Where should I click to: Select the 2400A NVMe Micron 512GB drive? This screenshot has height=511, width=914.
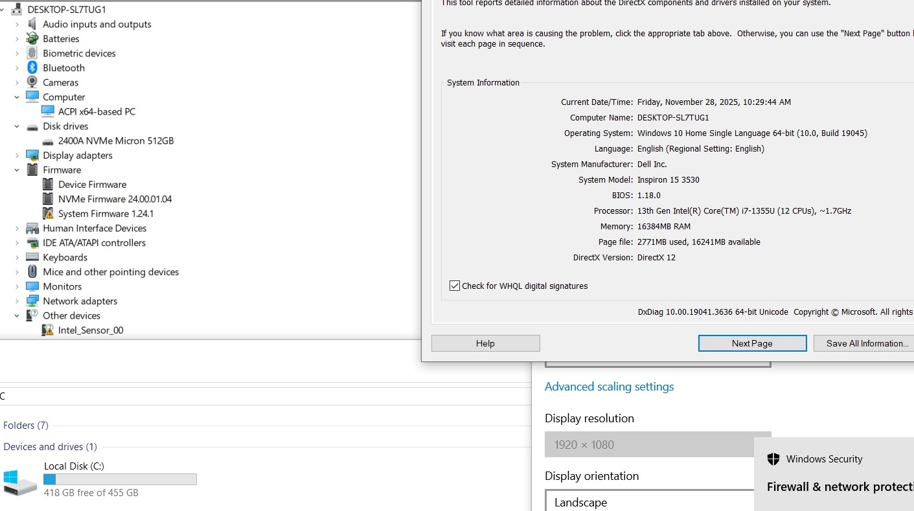[115, 141]
